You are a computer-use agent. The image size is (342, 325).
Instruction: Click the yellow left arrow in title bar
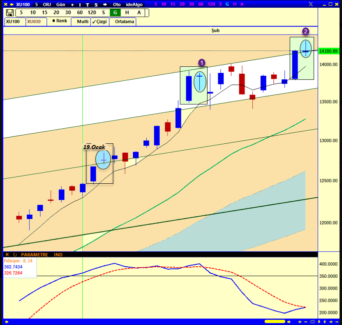(x=11, y=4)
